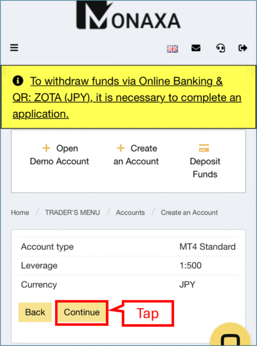The width and height of the screenshot is (257, 346).
Task: Change language via UK flag icon
Action: coord(172,49)
